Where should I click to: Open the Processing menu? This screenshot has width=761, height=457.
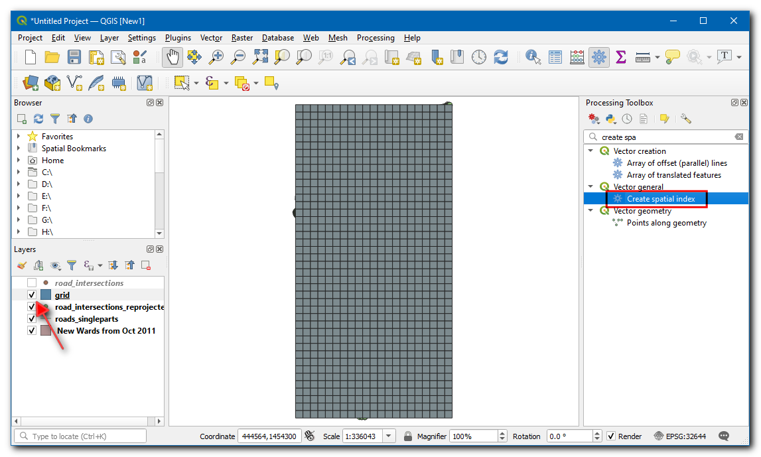pos(375,38)
